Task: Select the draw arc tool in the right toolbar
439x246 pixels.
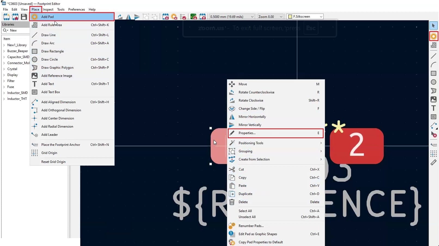Action: tap(434, 65)
